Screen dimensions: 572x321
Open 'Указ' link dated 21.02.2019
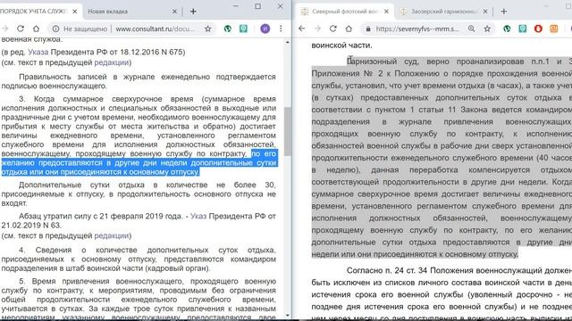click(x=198, y=216)
